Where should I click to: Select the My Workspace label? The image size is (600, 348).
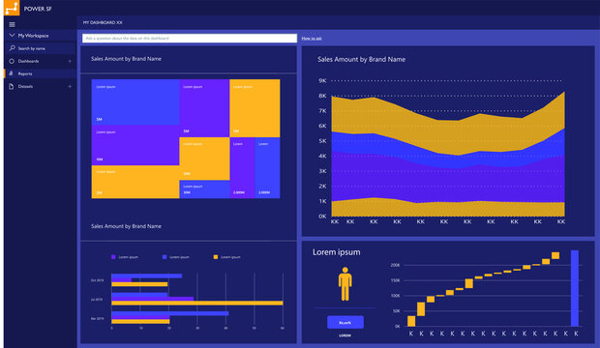33,36
